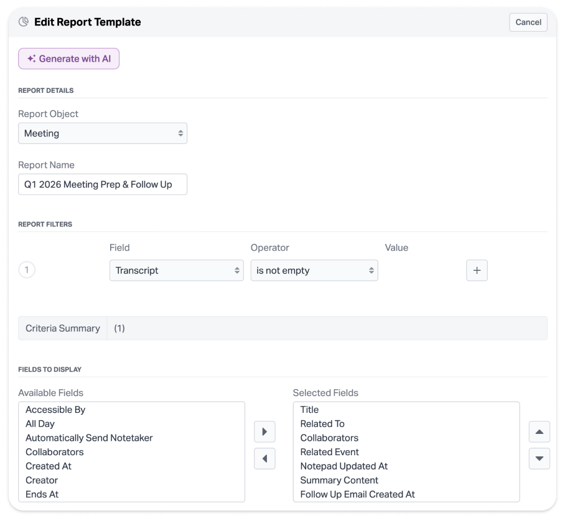Screen dimensions: 565x518
Task: Move selected field up in order
Action: pos(539,431)
